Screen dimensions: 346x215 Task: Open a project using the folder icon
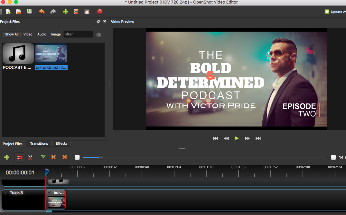coord(19,12)
